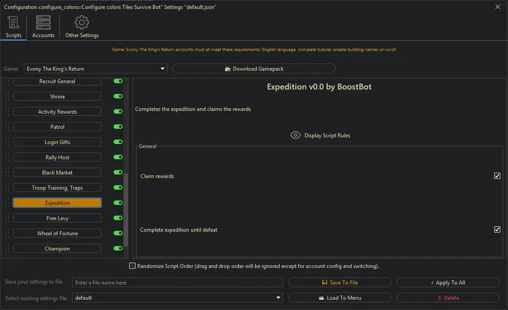This screenshot has height=310, width=508.
Task: Expand the existing settings file dropdown showing default
Action: pos(278,297)
